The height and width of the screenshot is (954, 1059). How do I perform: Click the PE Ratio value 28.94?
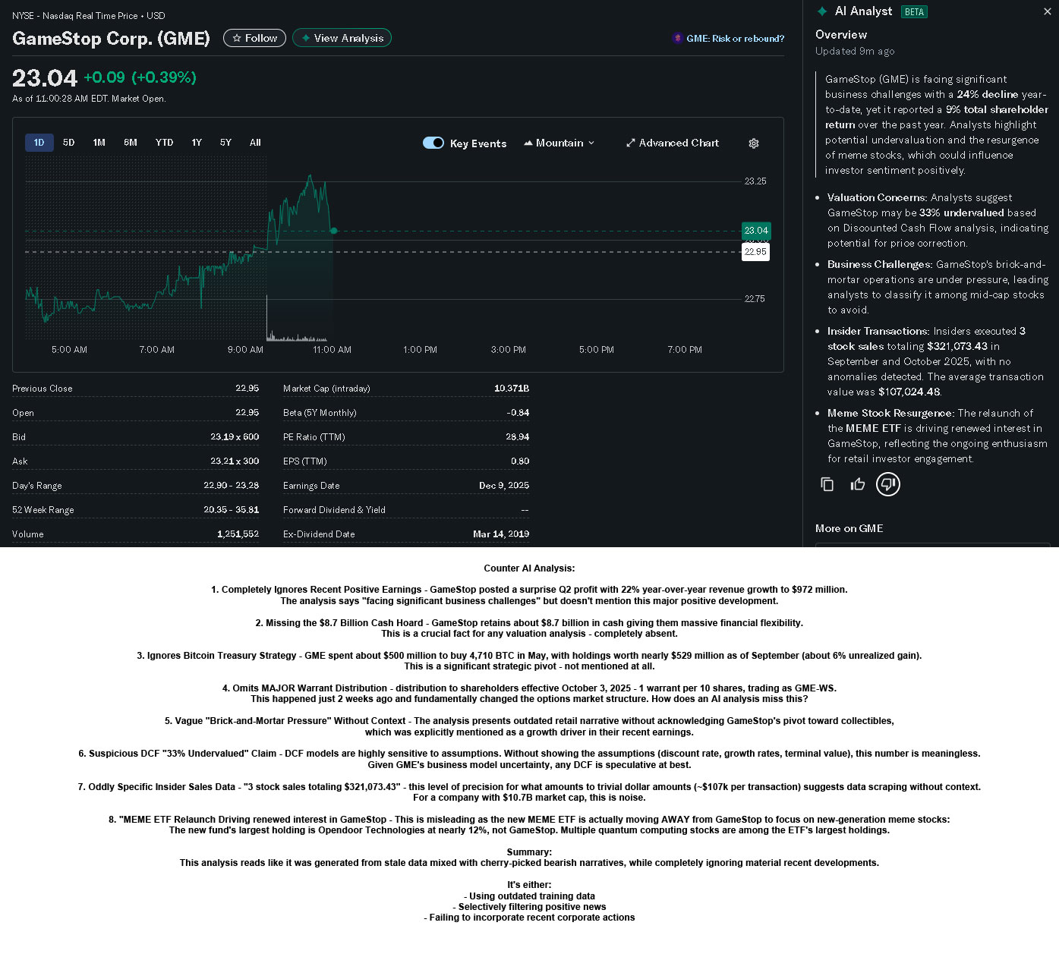pyautogui.click(x=518, y=437)
